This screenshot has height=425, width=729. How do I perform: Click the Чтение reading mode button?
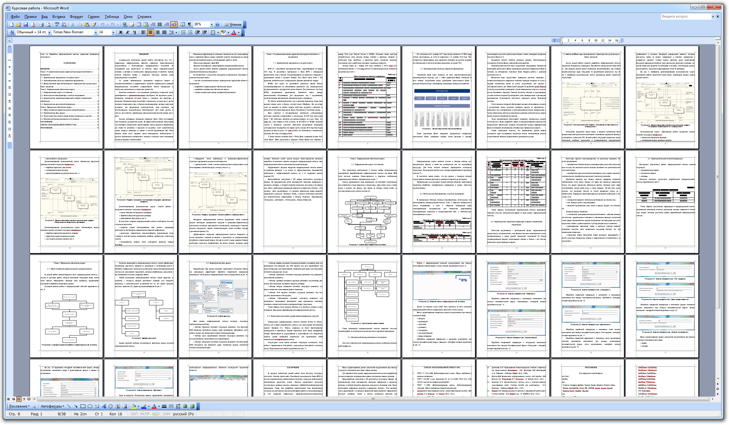(233, 25)
